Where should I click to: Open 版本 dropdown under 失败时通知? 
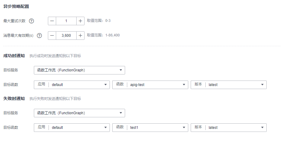coord(229,128)
